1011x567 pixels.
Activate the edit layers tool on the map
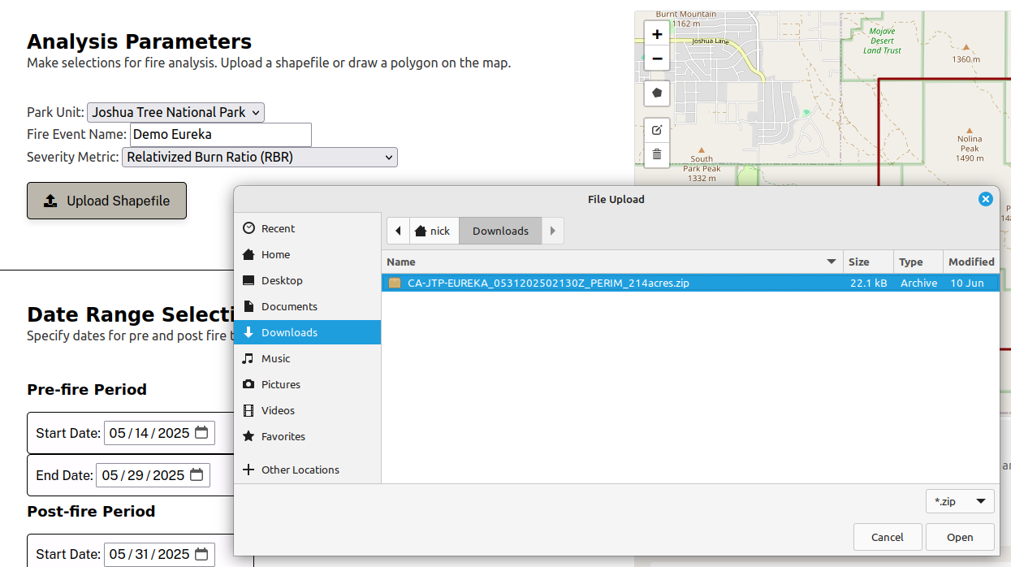coord(656,129)
